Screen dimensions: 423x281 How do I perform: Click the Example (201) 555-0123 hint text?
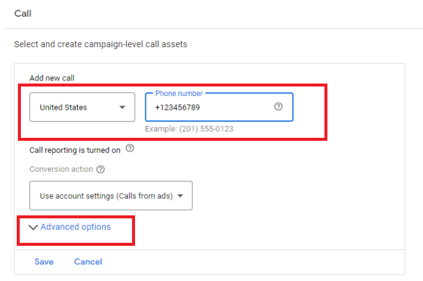(x=189, y=129)
